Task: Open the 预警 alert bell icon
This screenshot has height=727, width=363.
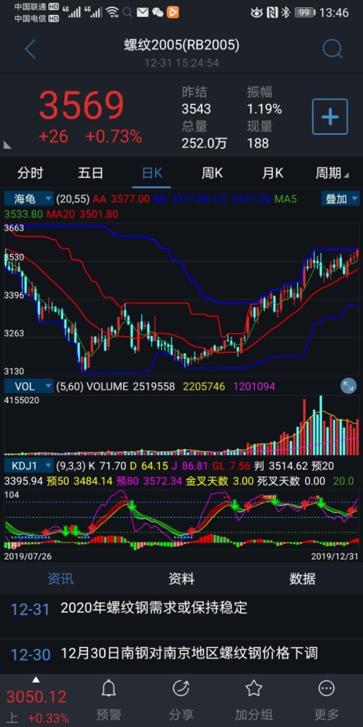Action: (108, 700)
